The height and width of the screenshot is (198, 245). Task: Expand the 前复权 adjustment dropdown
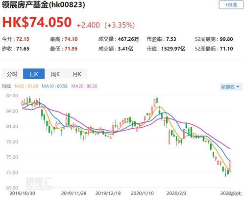pos(230,86)
